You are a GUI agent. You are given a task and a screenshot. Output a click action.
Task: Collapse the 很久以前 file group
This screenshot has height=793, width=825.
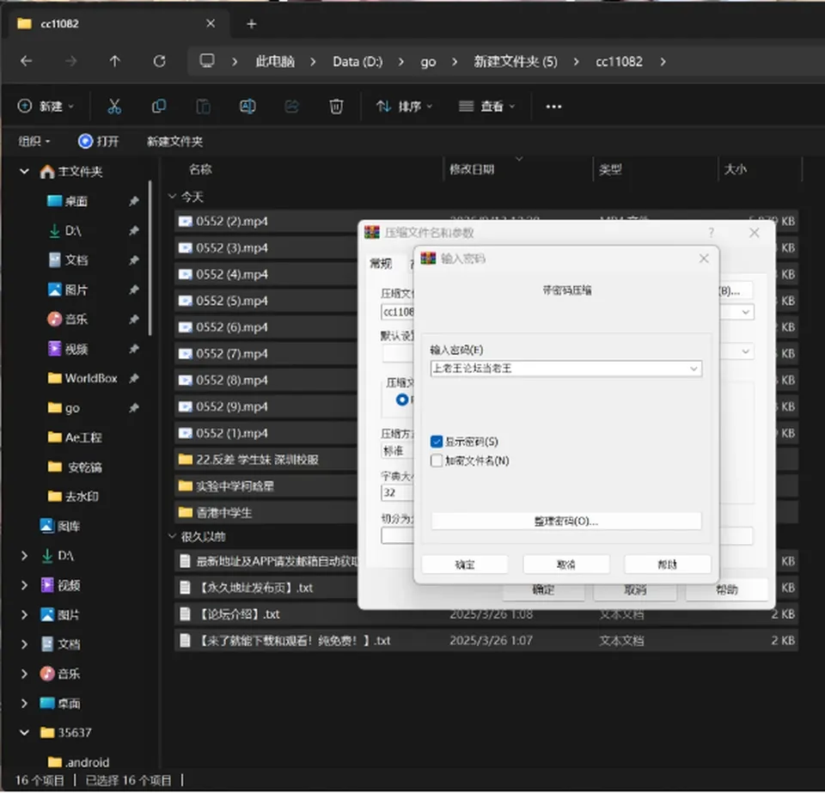pyautogui.click(x=172, y=536)
